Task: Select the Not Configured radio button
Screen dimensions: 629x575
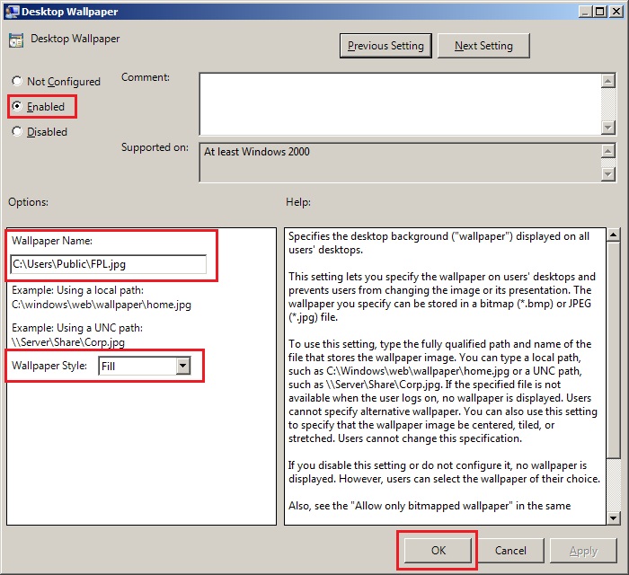Action: [x=17, y=81]
